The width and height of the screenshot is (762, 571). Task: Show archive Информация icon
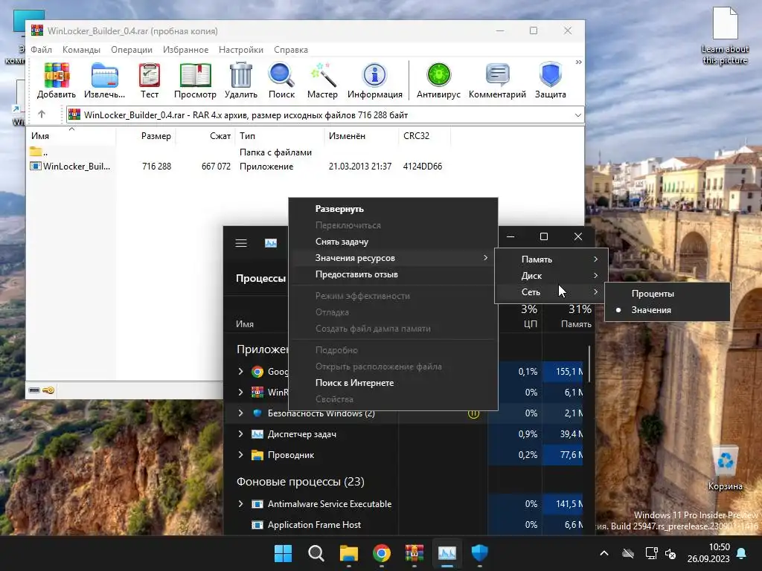(375, 80)
